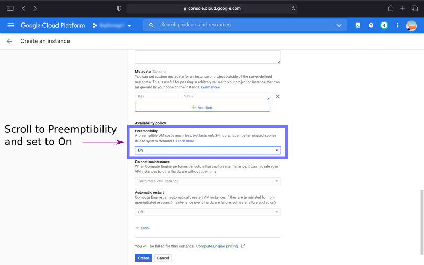
Task: Open the Automatic restart dropdown
Action: [208, 212]
